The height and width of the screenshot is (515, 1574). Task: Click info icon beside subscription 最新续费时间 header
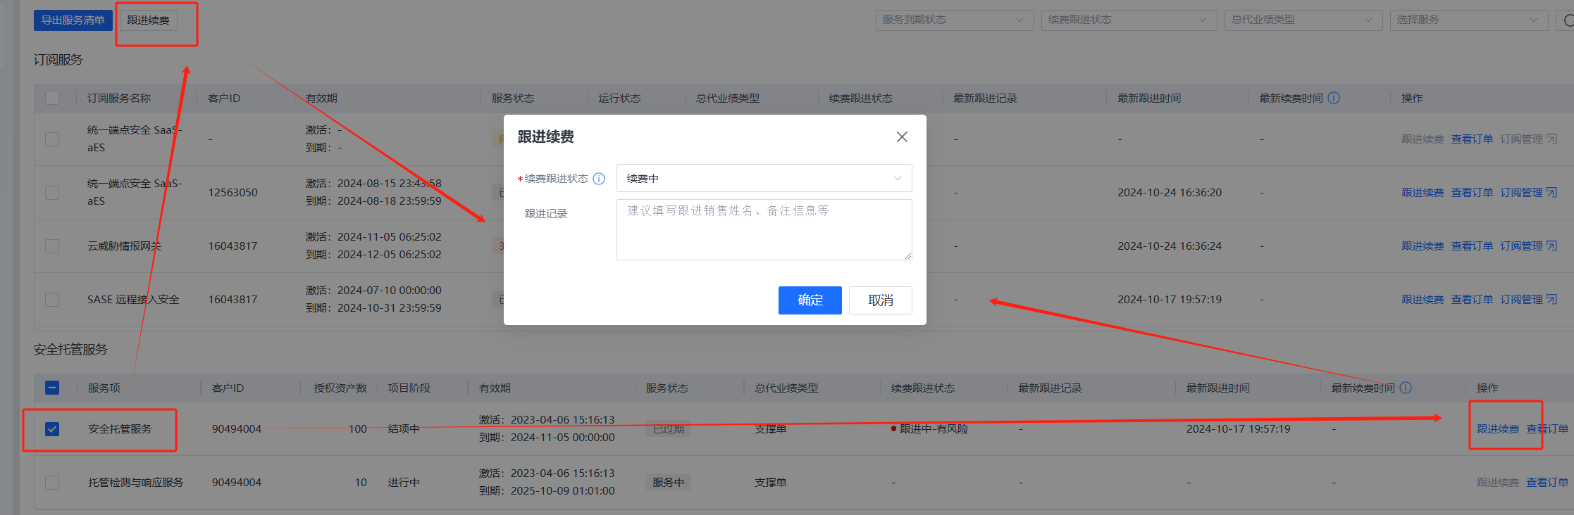point(1334,98)
